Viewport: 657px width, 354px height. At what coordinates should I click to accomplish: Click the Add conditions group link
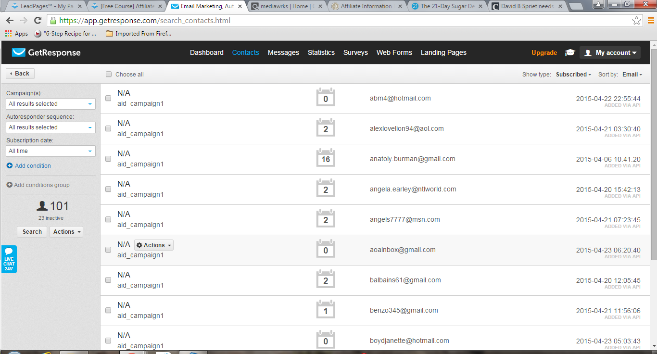(42, 185)
